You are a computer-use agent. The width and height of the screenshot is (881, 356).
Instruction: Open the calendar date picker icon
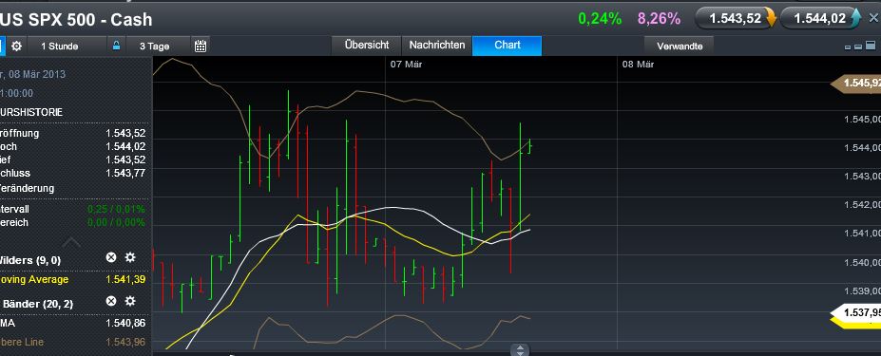click(x=201, y=47)
